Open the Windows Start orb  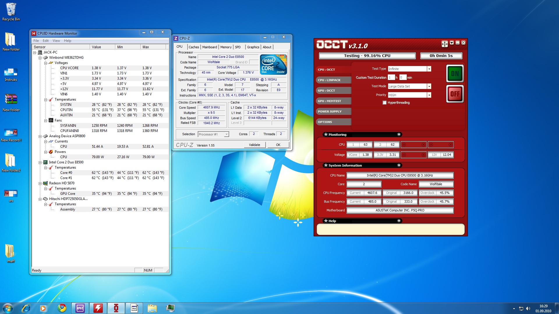(8, 308)
